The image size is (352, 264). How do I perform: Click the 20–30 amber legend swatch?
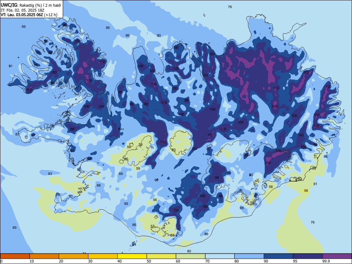74,256
